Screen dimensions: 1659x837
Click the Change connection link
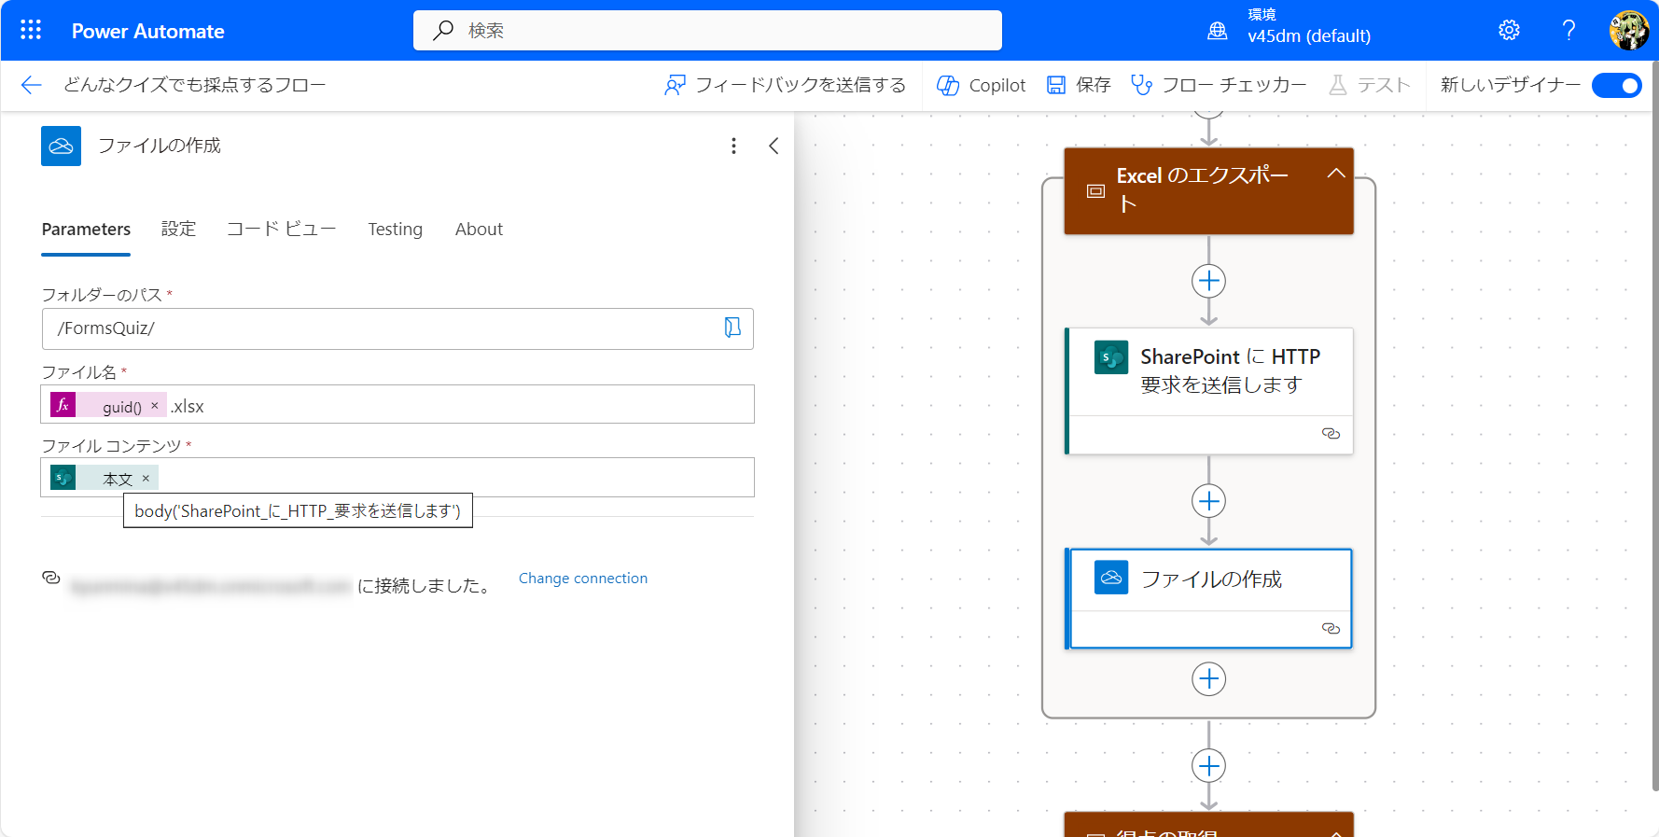[x=583, y=579]
